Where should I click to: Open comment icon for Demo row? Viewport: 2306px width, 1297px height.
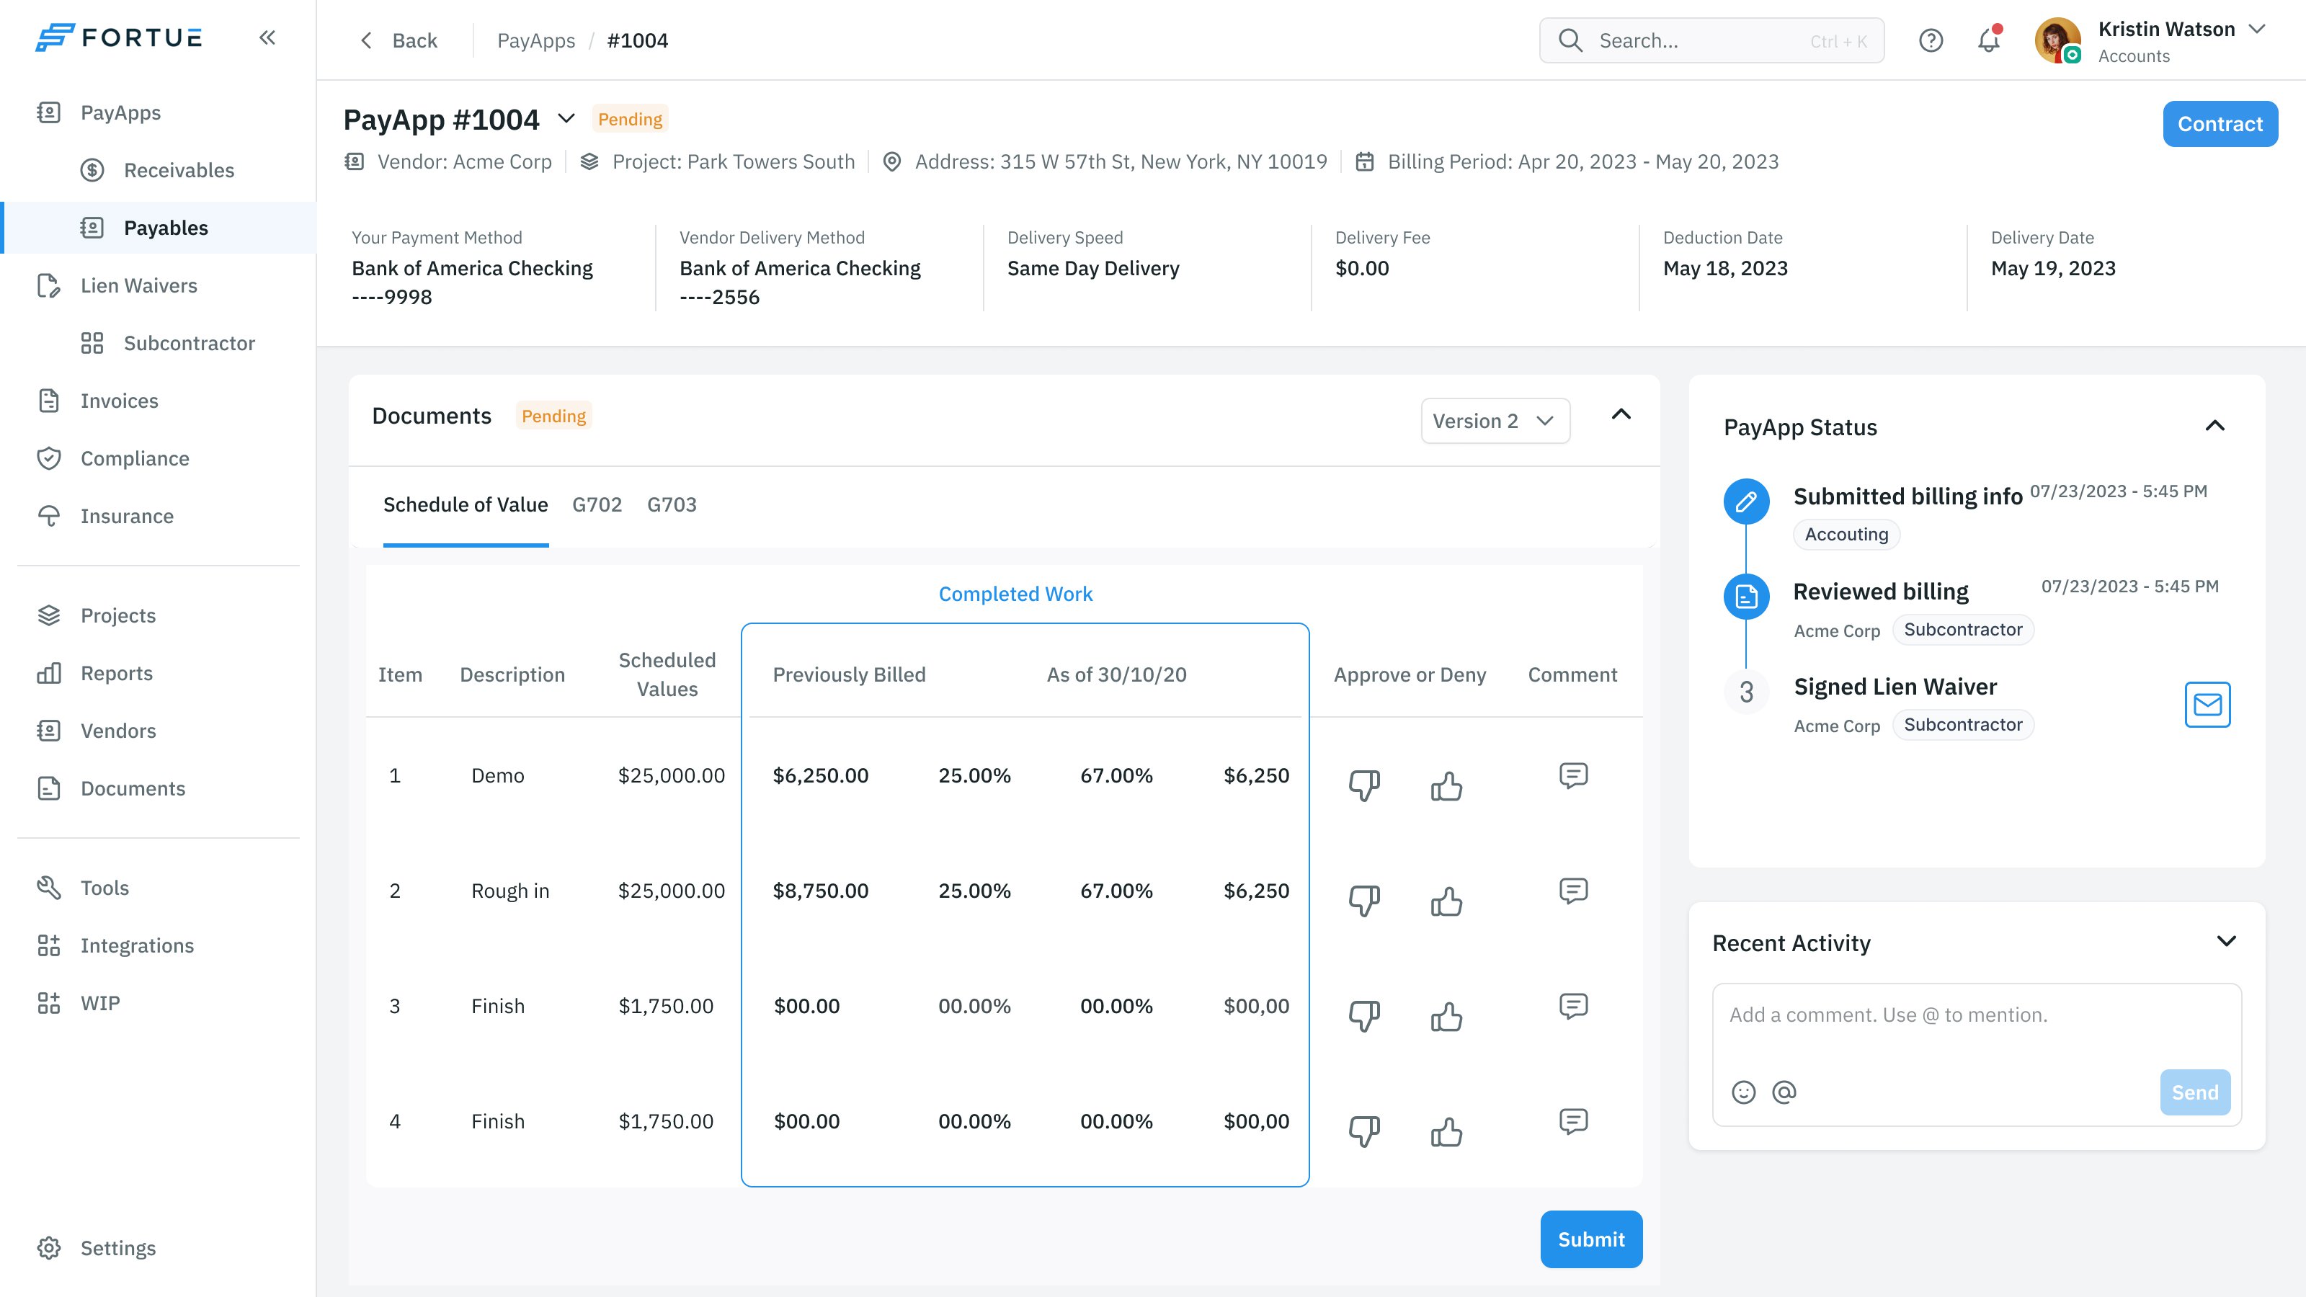(1573, 775)
